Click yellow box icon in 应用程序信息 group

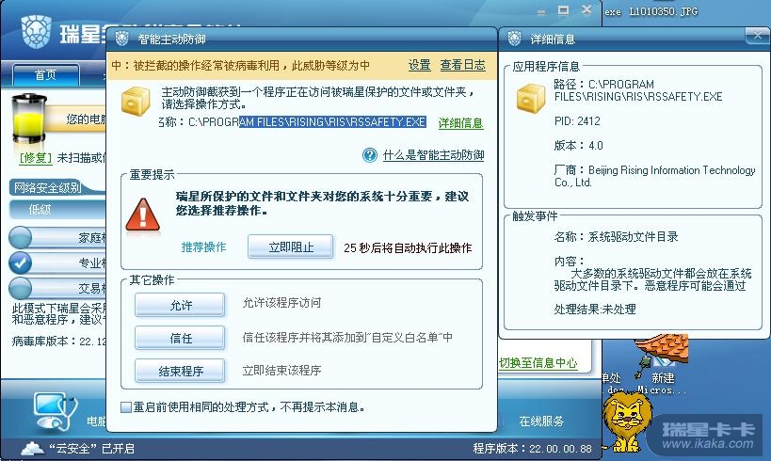point(531,98)
